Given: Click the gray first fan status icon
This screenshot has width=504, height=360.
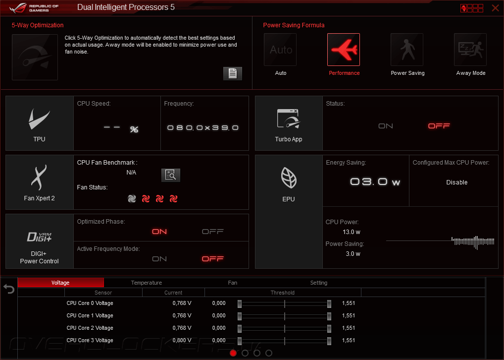Looking at the screenshot, I should click(x=132, y=199).
